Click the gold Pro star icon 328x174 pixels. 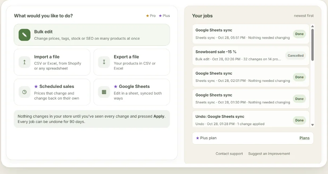click(147, 16)
